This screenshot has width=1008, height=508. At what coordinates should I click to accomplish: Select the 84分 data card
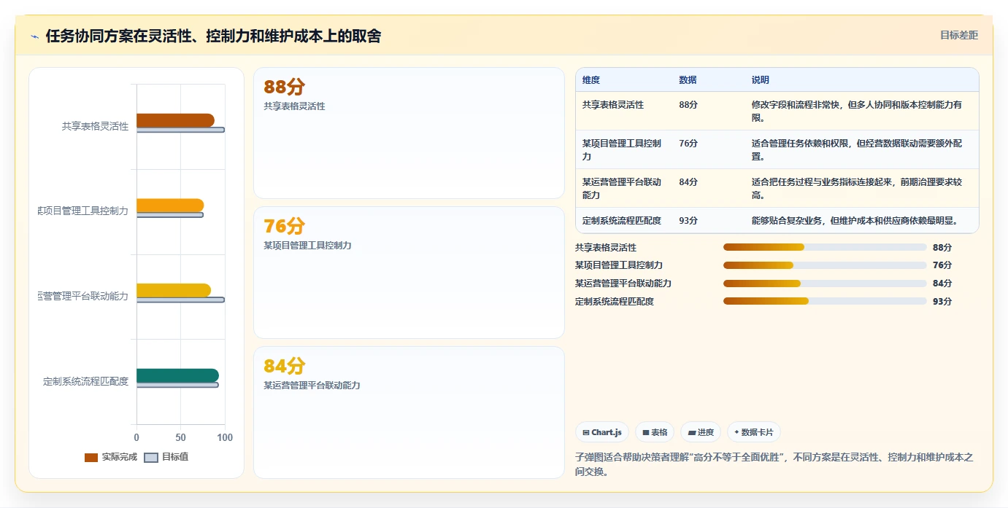[409, 413]
